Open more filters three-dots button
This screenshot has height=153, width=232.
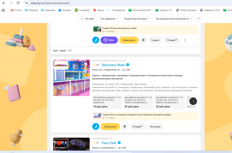[198, 19]
